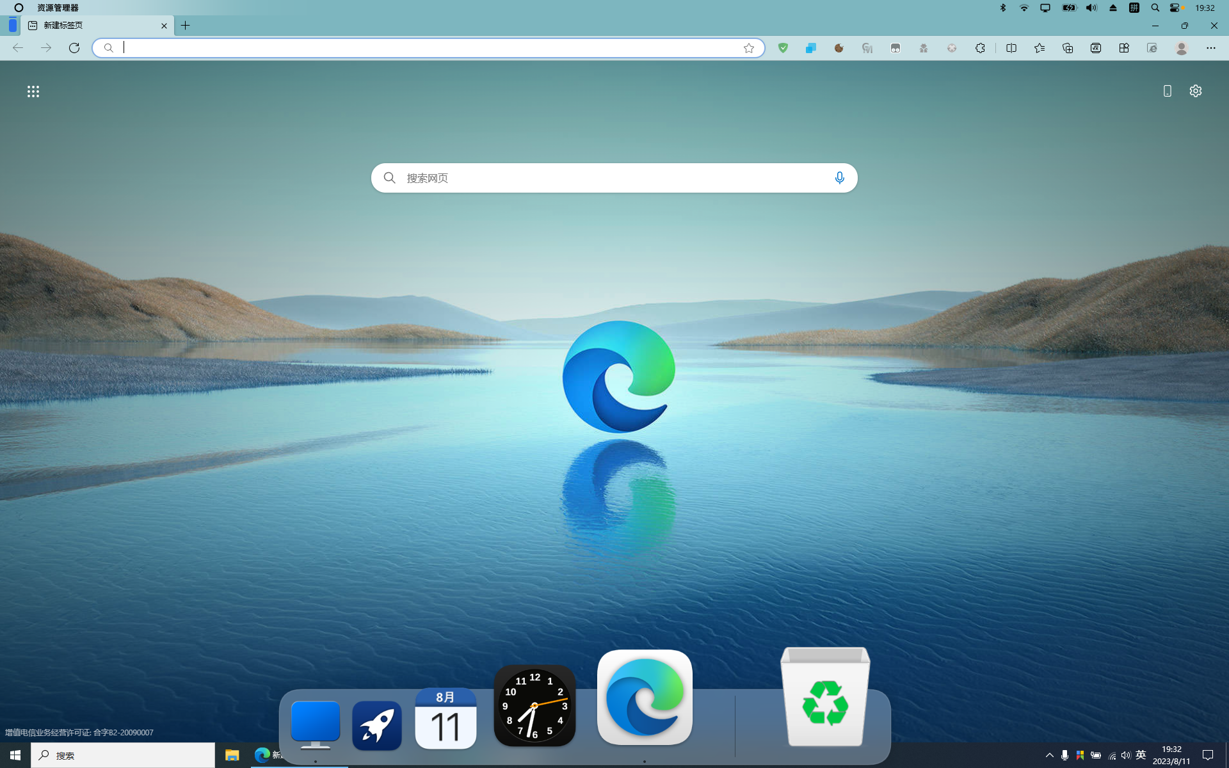
Task: Open the tray battery power icon
Action: click(x=1096, y=755)
